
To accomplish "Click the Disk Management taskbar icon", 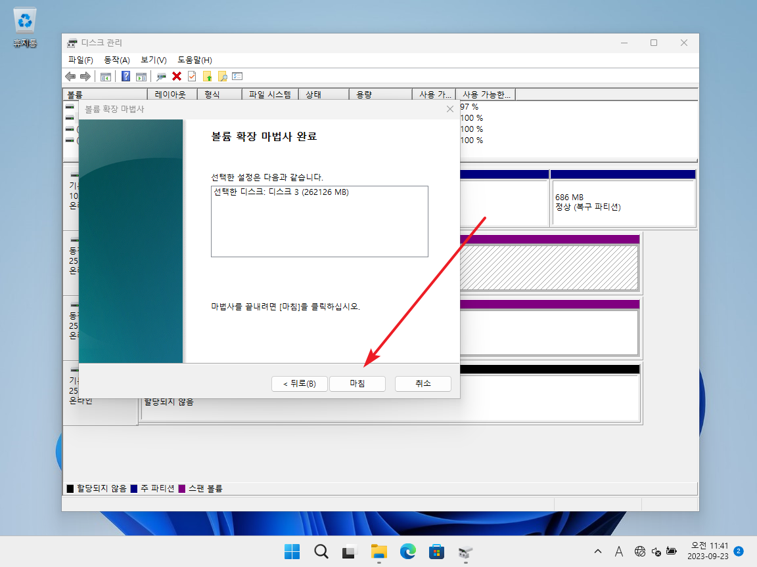I will coord(465,551).
